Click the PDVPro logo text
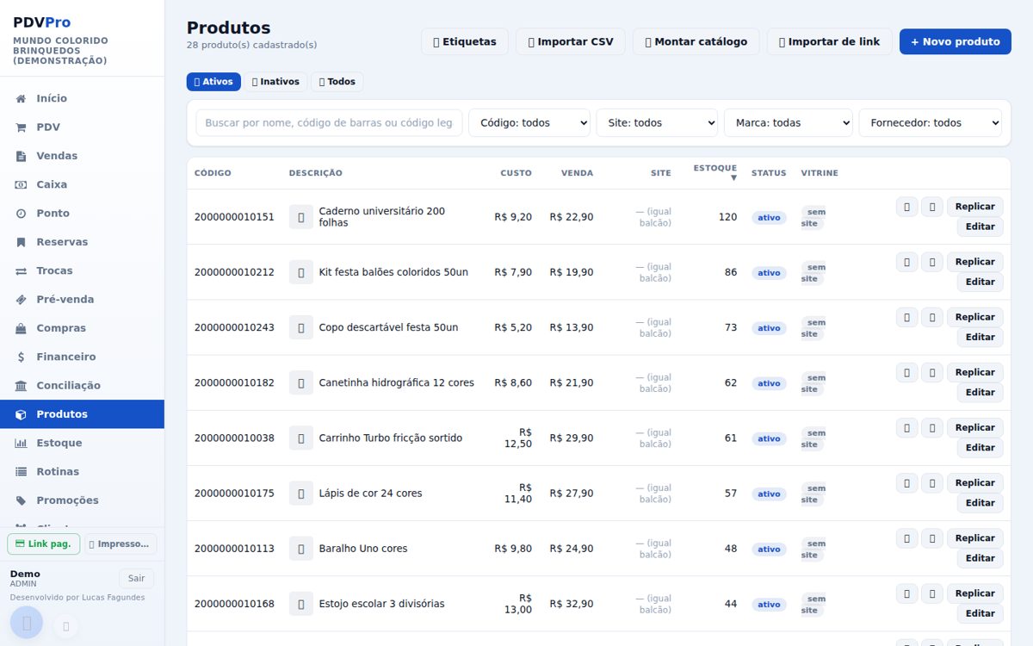 pos(42,22)
